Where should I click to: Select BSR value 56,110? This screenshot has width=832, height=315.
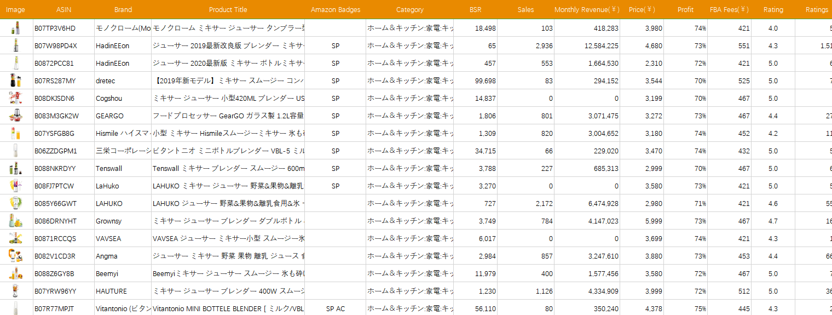click(x=486, y=309)
